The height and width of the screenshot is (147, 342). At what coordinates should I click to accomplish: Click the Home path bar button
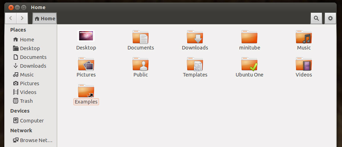[x=45, y=19]
